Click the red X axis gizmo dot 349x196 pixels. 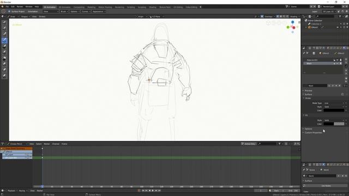click(294, 28)
